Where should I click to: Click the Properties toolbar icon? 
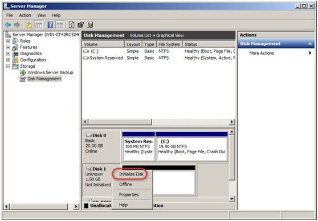(x=80, y=25)
